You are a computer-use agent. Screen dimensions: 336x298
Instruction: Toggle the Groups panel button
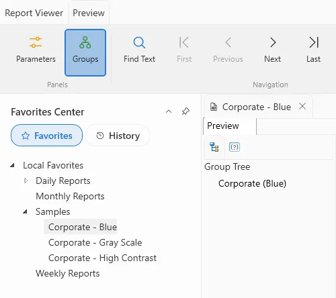pos(85,52)
